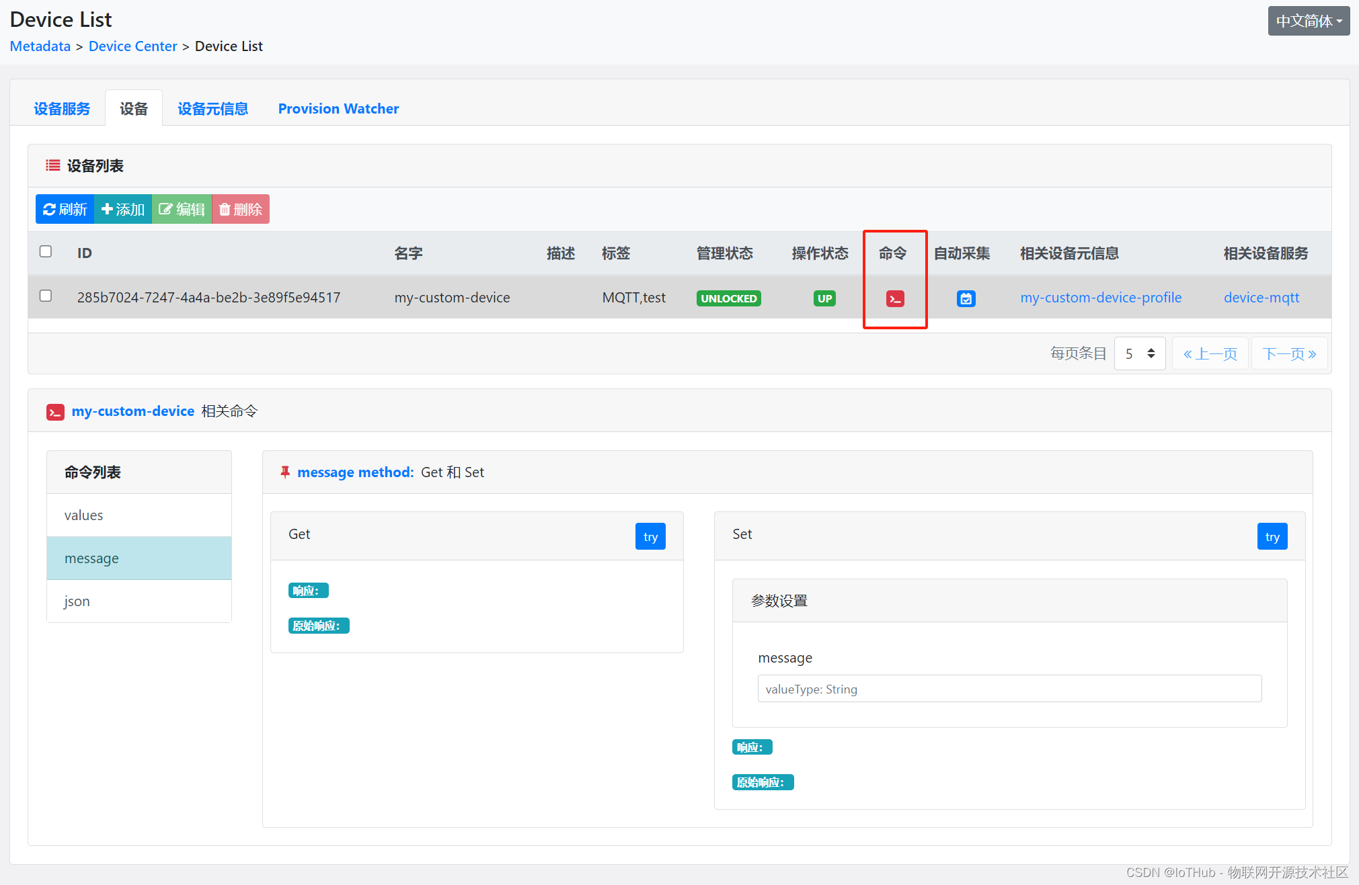Click try button for Get

[x=650, y=536]
